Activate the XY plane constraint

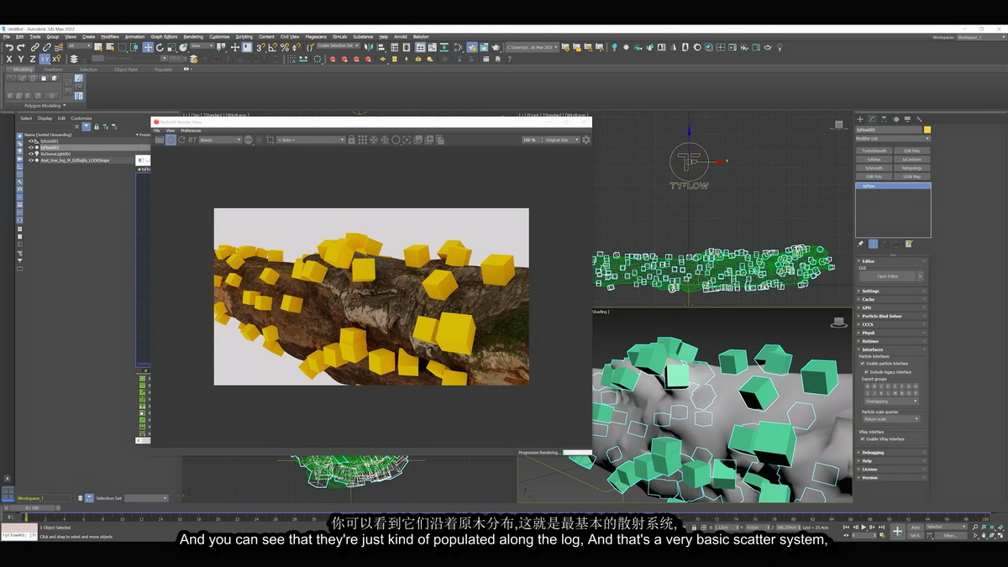click(45, 60)
